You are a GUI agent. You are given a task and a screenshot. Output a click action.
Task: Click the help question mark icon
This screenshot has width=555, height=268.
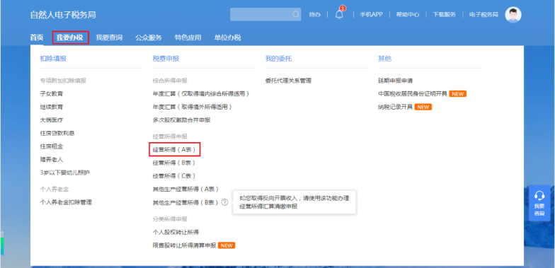pos(225,202)
